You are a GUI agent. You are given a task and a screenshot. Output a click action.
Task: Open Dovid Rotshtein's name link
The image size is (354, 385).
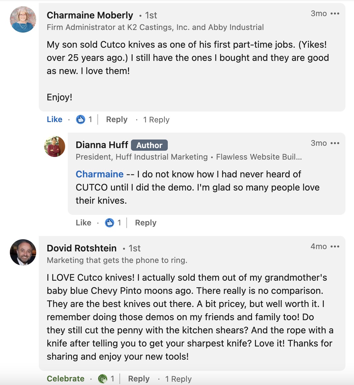coord(82,248)
